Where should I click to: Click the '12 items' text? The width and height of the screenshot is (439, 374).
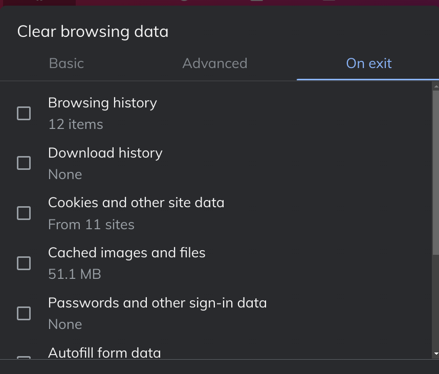coord(75,124)
